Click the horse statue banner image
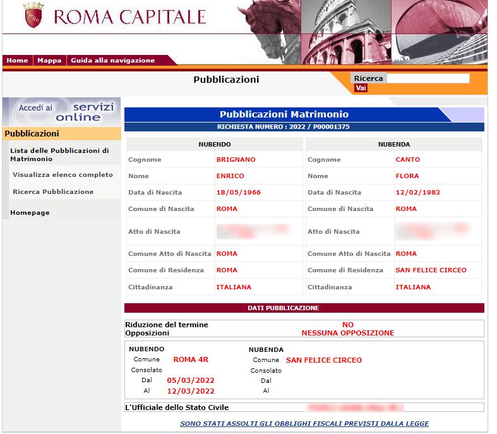 (x=270, y=32)
